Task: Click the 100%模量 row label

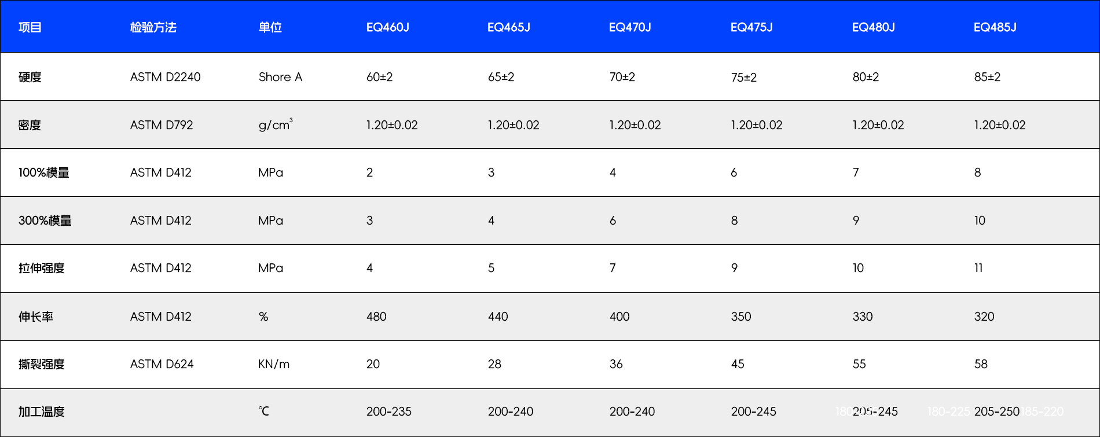Action: coord(44,172)
